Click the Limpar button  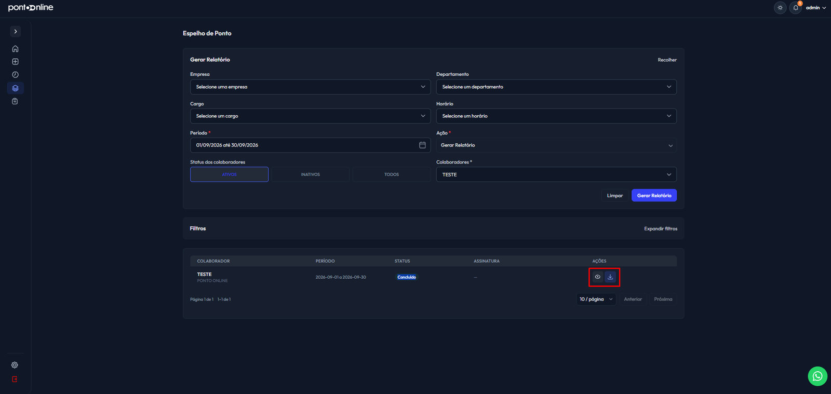(615, 196)
